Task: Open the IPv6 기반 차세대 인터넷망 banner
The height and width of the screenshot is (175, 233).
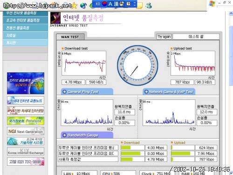Action: pos(26,111)
